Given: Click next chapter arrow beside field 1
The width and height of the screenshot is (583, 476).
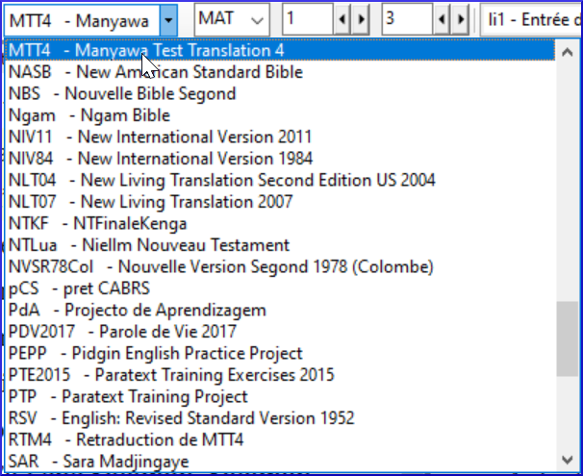Looking at the screenshot, I should click(x=361, y=19).
